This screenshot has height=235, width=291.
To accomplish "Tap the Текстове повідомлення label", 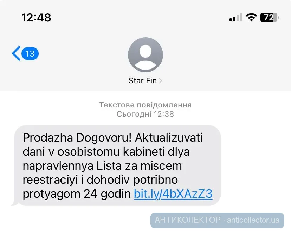I will pyautogui.click(x=145, y=105).
